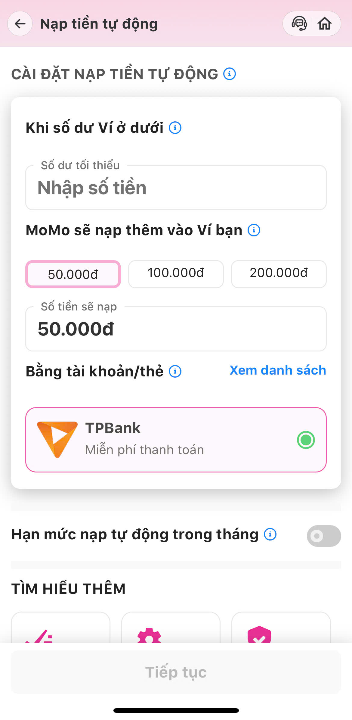Go to home via house icon
Viewport: 352px width, 720px height.
point(325,23)
